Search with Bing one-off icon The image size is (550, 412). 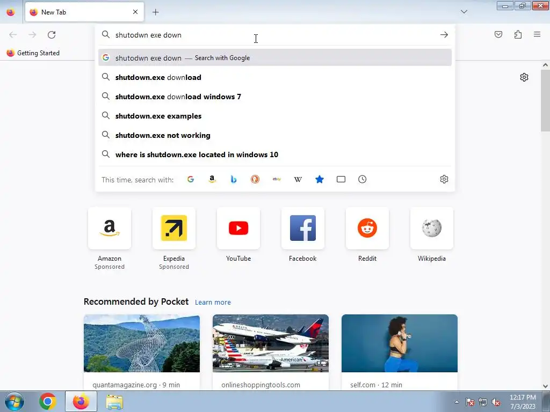234,179
